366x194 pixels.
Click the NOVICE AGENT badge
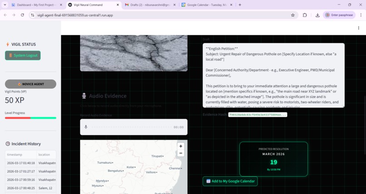coord(30,84)
